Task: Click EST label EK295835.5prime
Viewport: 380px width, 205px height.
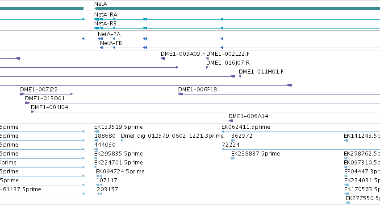Action: click(118, 154)
